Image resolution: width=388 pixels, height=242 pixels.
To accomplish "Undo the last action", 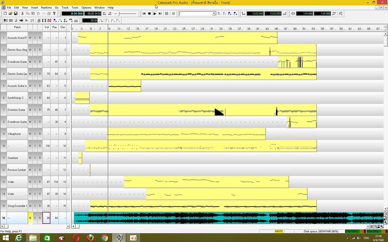I will [38, 13].
